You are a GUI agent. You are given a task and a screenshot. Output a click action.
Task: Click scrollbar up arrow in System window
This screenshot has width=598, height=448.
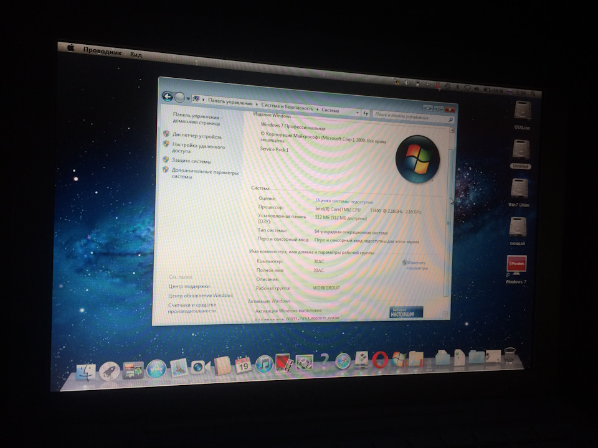click(452, 130)
